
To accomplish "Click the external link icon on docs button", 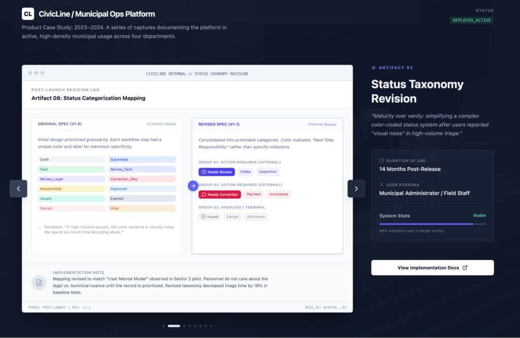I will tap(465, 268).
